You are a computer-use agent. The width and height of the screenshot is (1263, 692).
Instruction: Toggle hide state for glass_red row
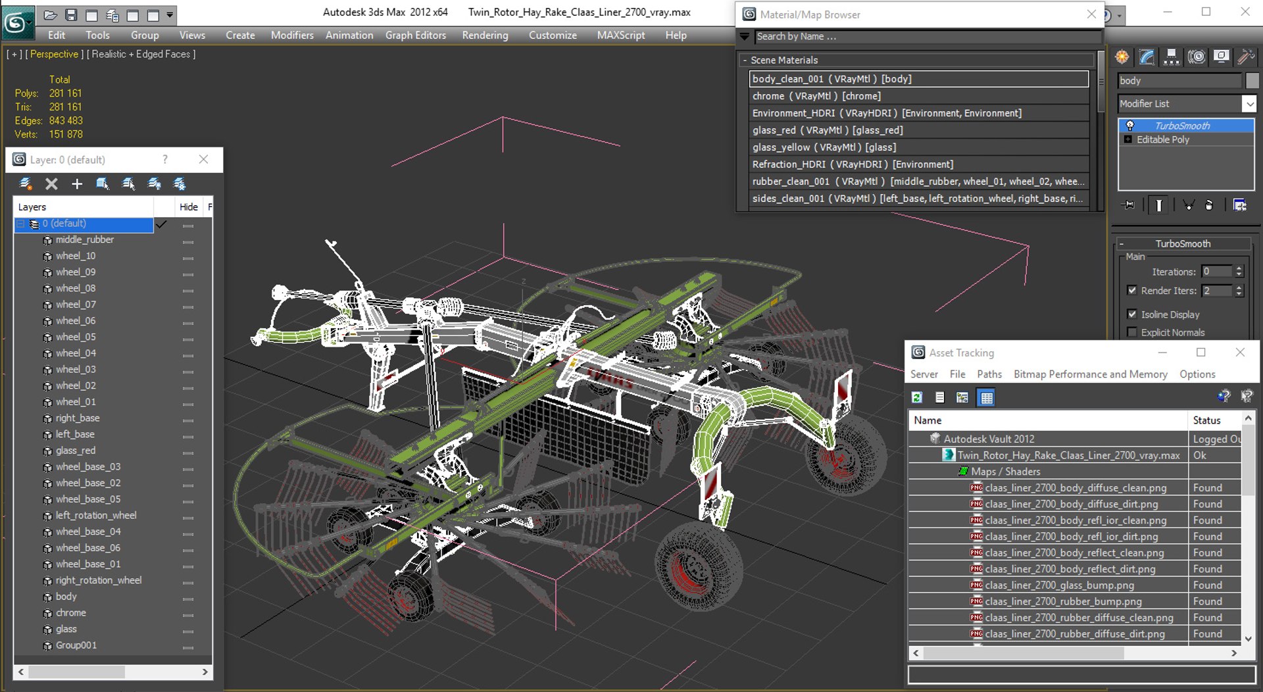coord(188,453)
